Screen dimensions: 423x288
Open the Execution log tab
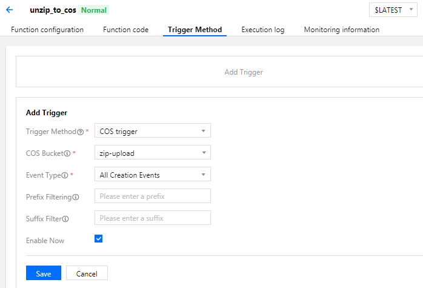[263, 30]
